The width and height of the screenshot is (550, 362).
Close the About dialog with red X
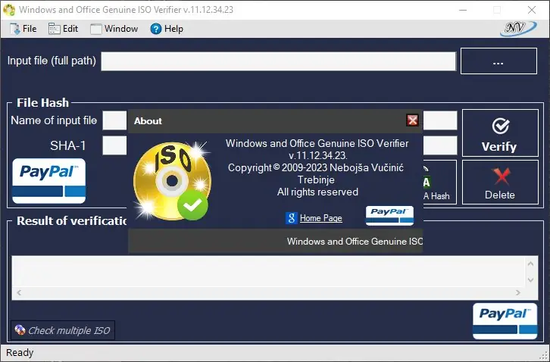pos(412,120)
